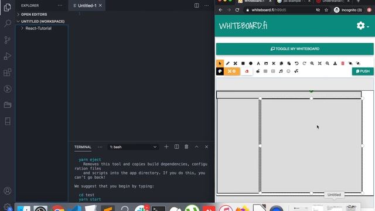Select the text tool (A)
Screen dimensions: 375x211
click(258, 63)
